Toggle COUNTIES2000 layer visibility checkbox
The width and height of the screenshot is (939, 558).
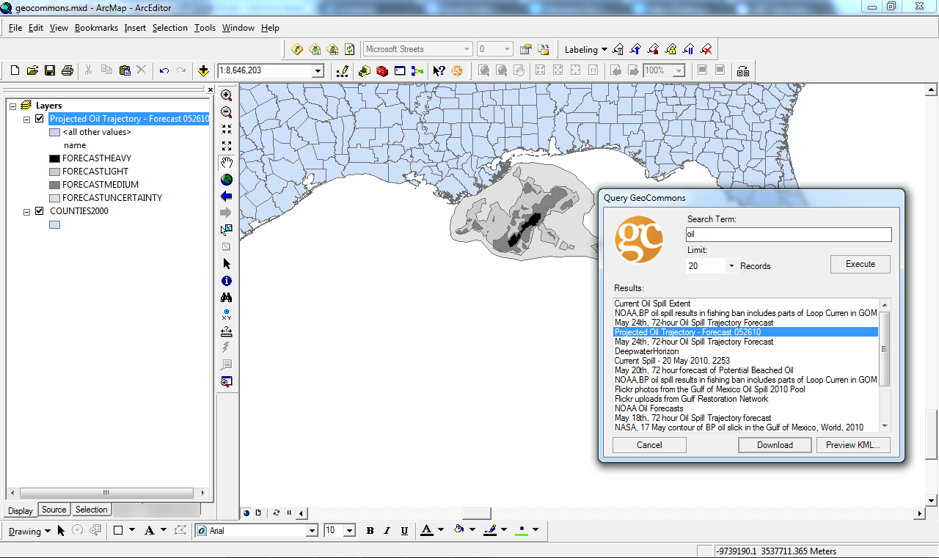40,211
